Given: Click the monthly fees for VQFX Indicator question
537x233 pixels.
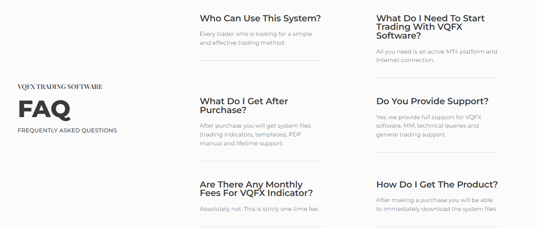Looking at the screenshot, I should tap(256, 189).
